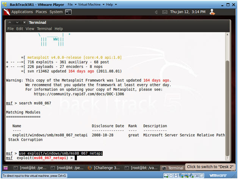Click the 'Rank' column header
The image size is (238, 179).
tap(133, 126)
